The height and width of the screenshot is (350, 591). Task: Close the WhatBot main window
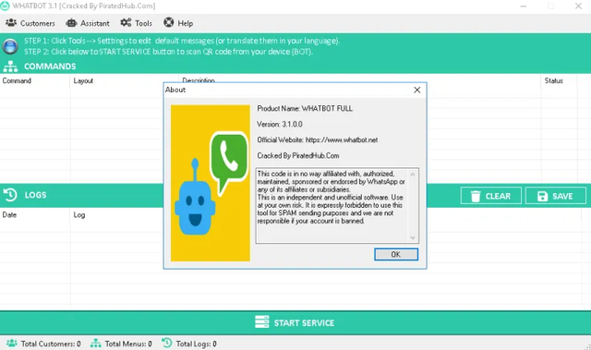(579, 6)
